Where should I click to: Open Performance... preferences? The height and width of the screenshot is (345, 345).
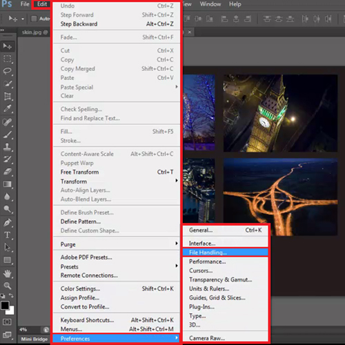tap(226, 262)
